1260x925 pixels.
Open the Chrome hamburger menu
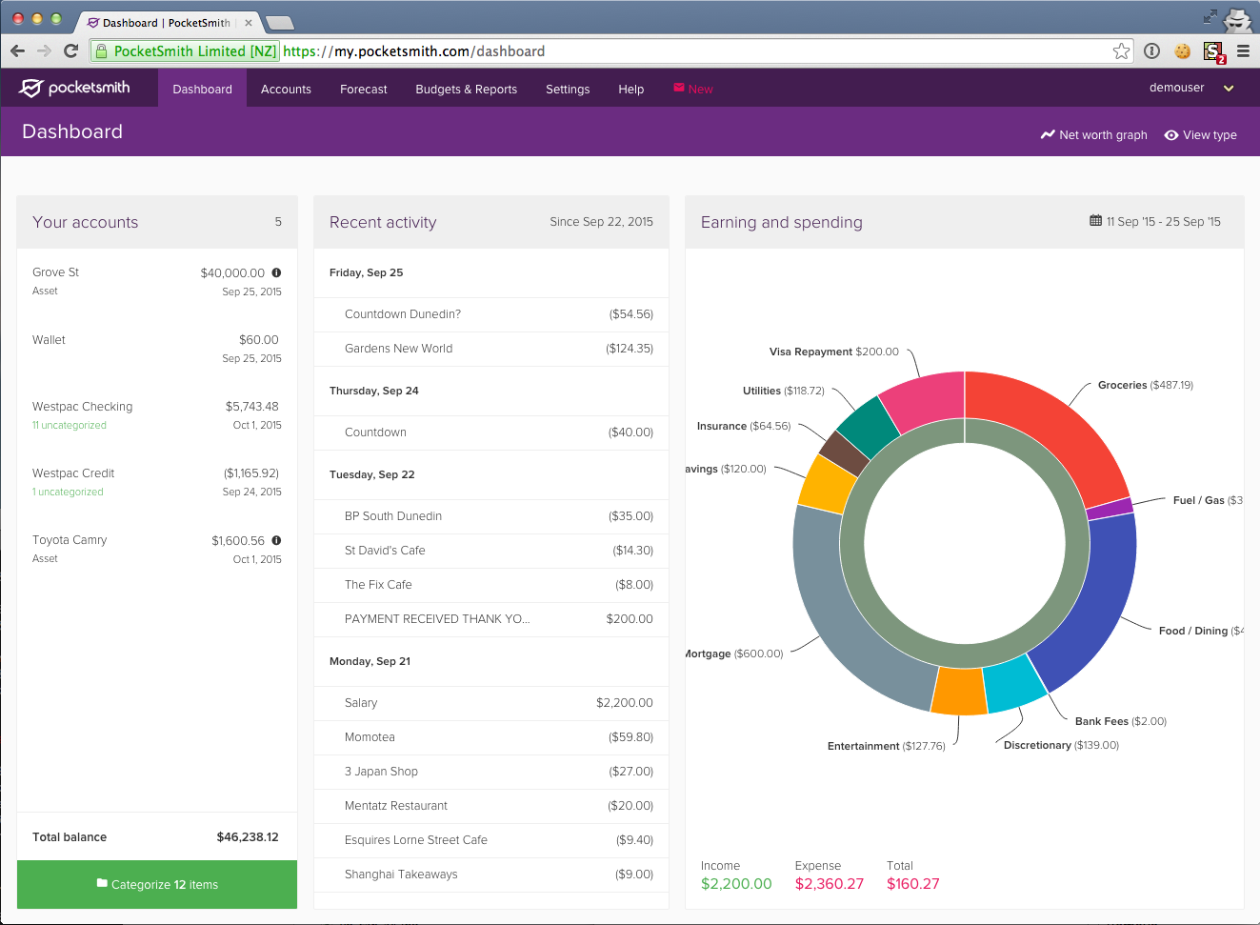(1243, 51)
